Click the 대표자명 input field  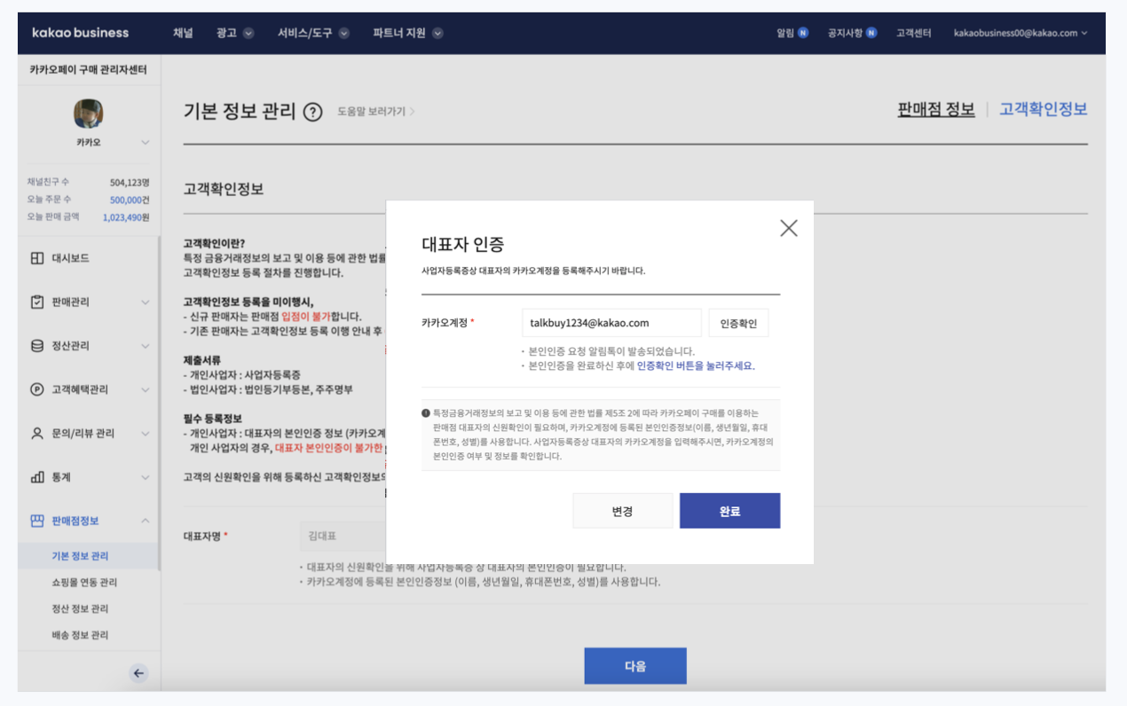click(343, 536)
